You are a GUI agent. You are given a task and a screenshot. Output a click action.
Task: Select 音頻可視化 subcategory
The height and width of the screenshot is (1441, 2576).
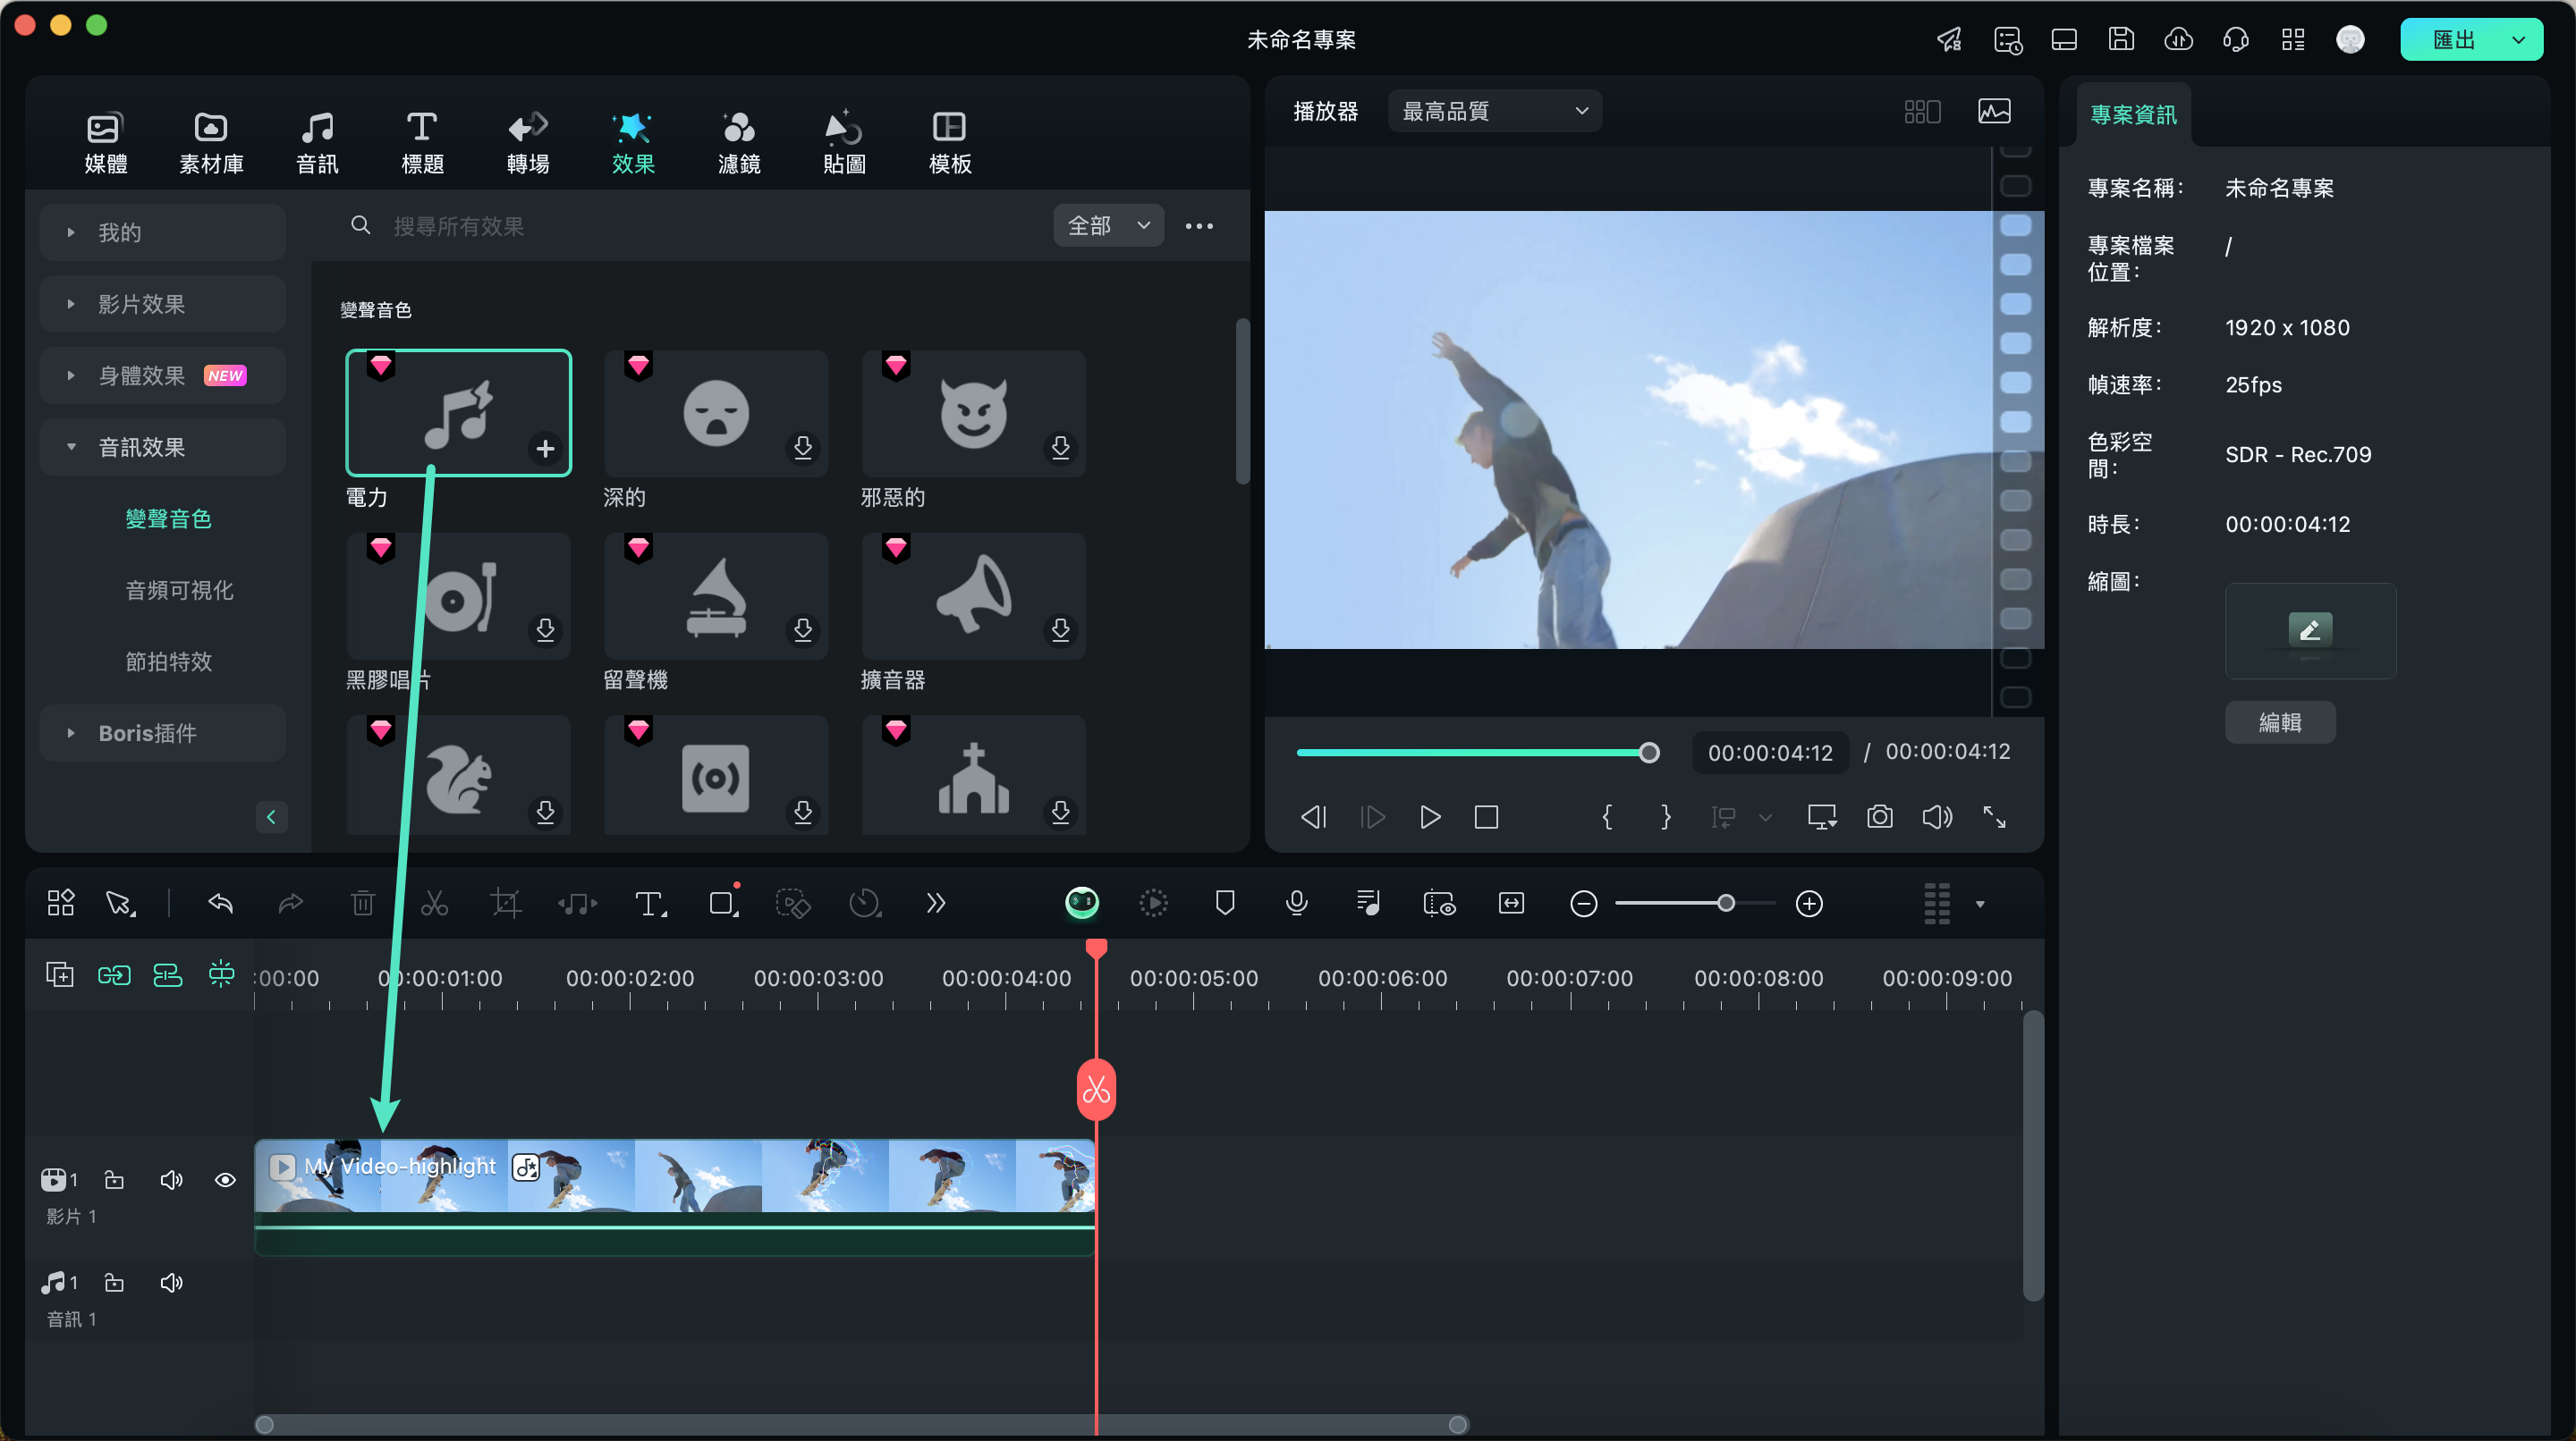(179, 590)
